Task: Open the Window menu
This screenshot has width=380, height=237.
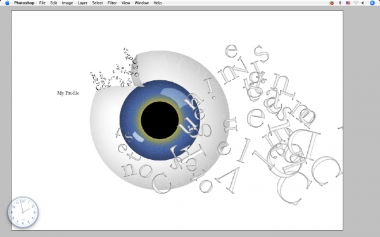Action: 141,3
